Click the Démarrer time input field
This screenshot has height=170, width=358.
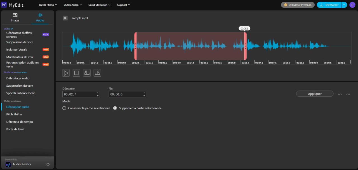(x=79, y=94)
